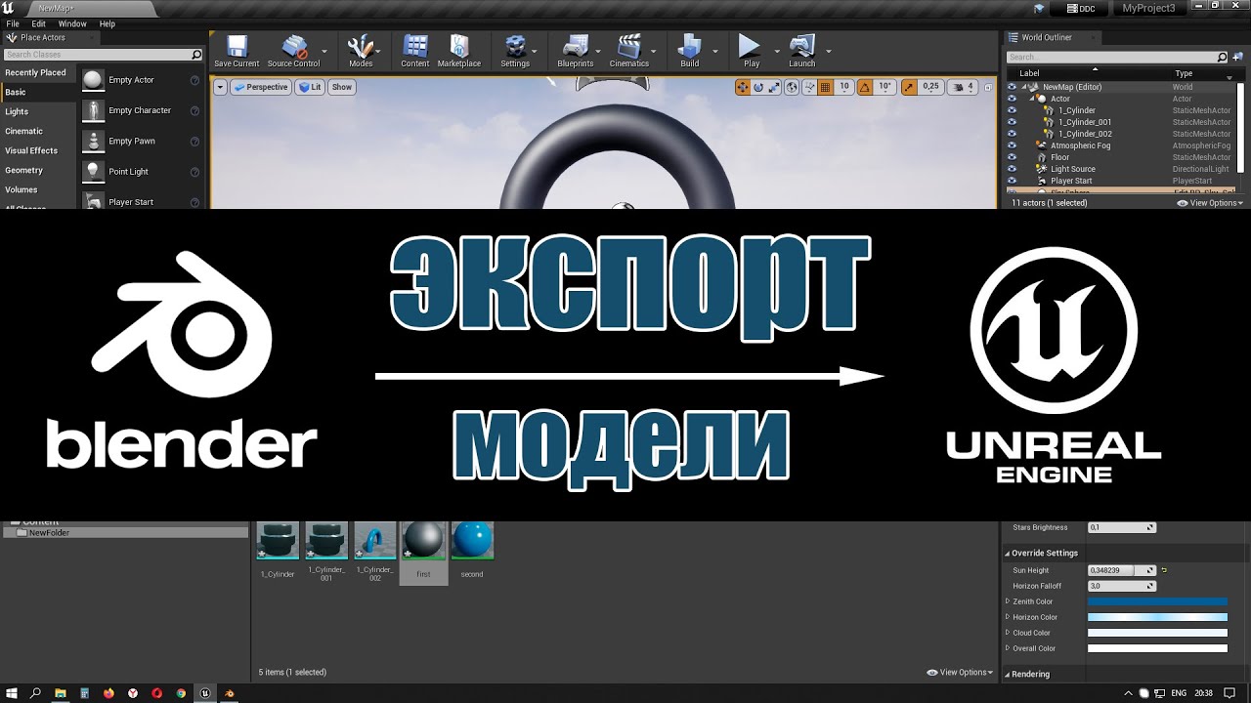Select the Empty Actor sphere icon
This screenshot has height=703, width=1251.
(x=93, y=80)
